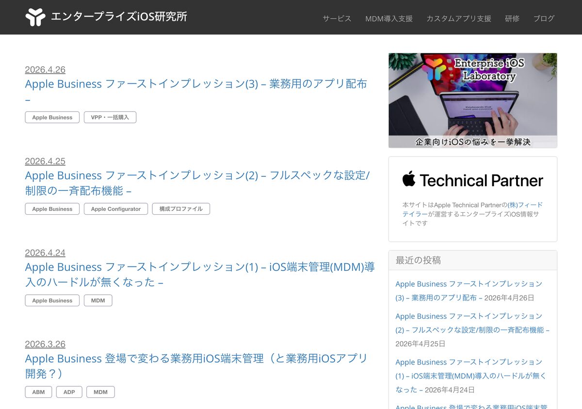Image resolution: width=582 pixels, height=409 pixels.
Task: Select カスタムアプリ支援 navigation item
Action: coord(459,18)
